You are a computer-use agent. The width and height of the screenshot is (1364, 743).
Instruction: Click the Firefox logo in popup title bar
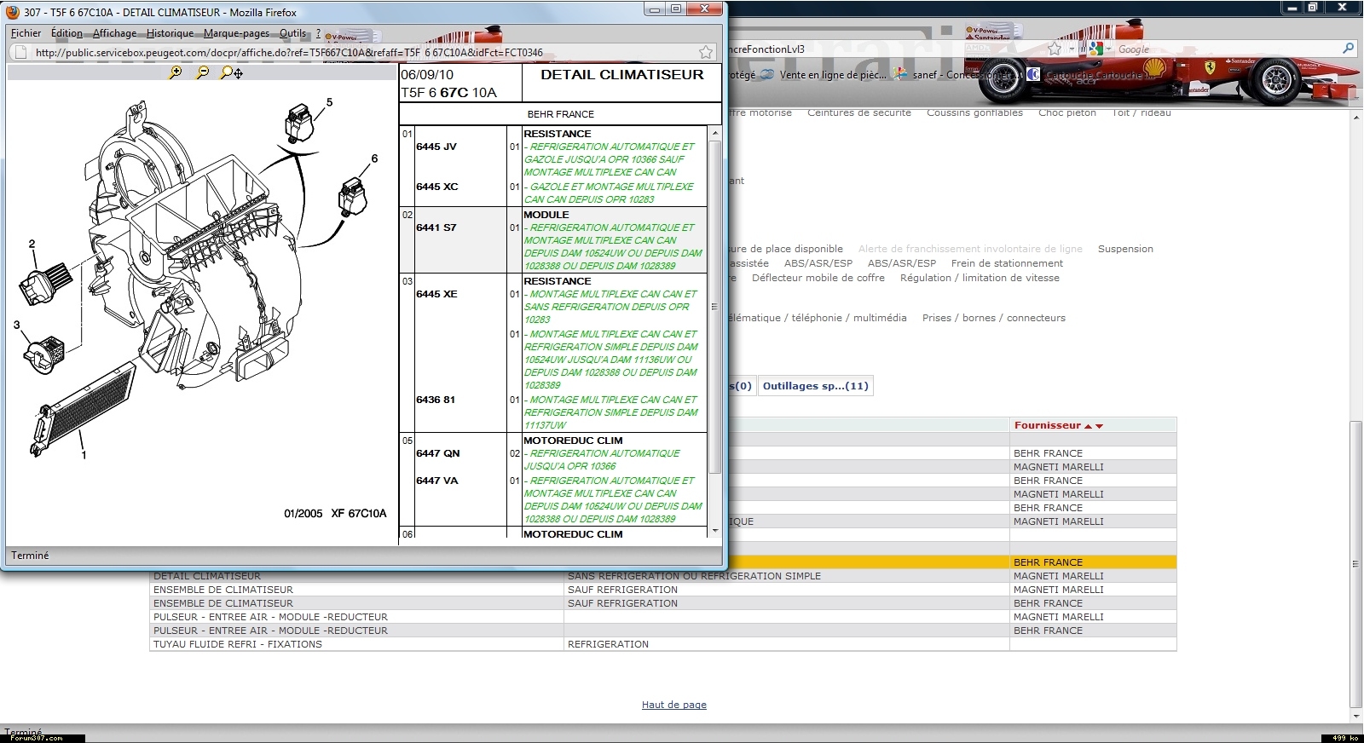(13, 12)
